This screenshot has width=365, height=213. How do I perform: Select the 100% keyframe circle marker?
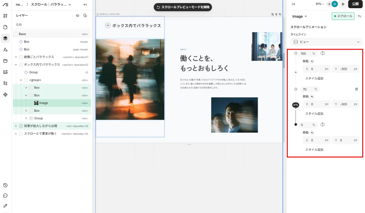pyautogui.click(x=296, y=53)
